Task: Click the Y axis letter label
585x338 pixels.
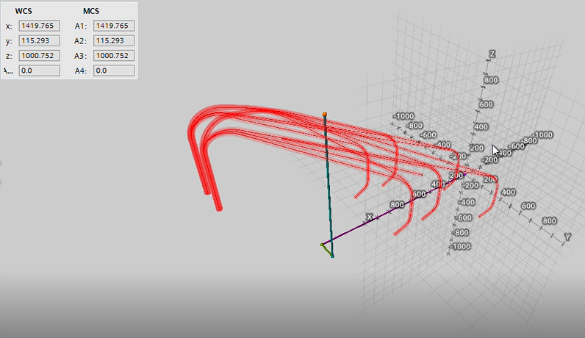Action: pyautogui.click(x=567, y=237)
